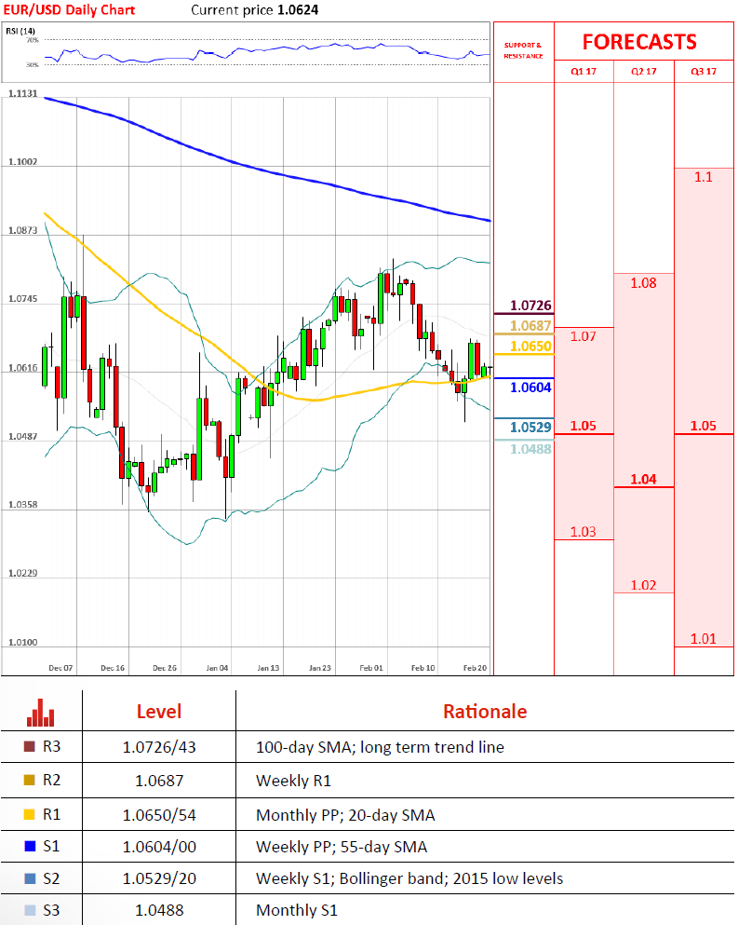
Task: Click the Dec 26 date axis label
Action: coord(165,668)
